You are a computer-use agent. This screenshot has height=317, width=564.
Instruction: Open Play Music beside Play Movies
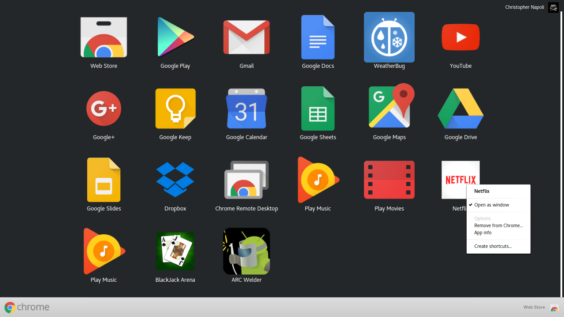click(318, 180)
